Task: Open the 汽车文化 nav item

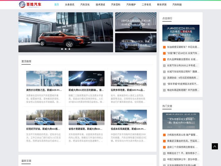Action: (x=85, y=5)
